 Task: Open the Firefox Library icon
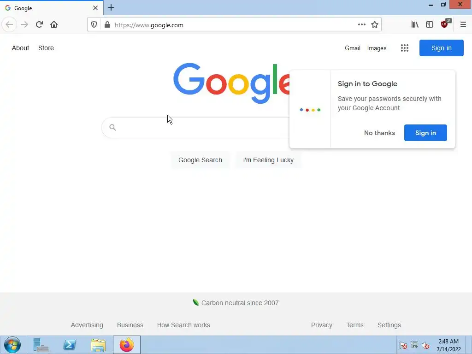pos(415,25)
